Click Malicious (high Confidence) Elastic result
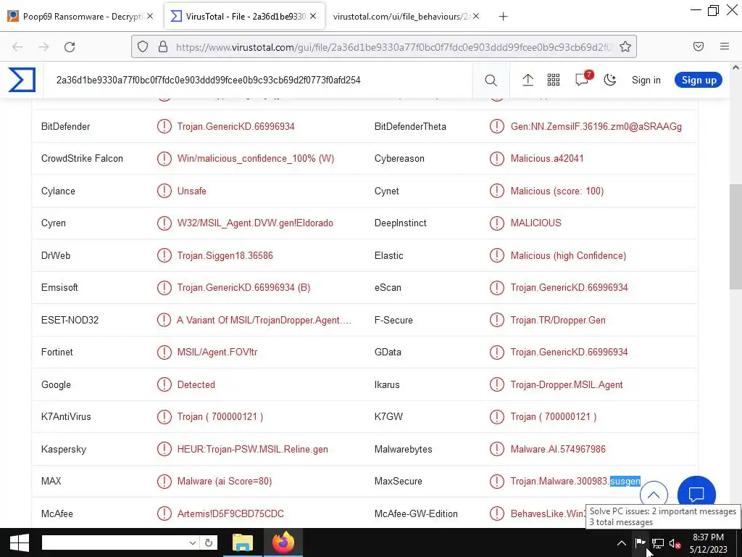Image resolution: width=742 pixels, height=557 pixels. coord(568,256)
